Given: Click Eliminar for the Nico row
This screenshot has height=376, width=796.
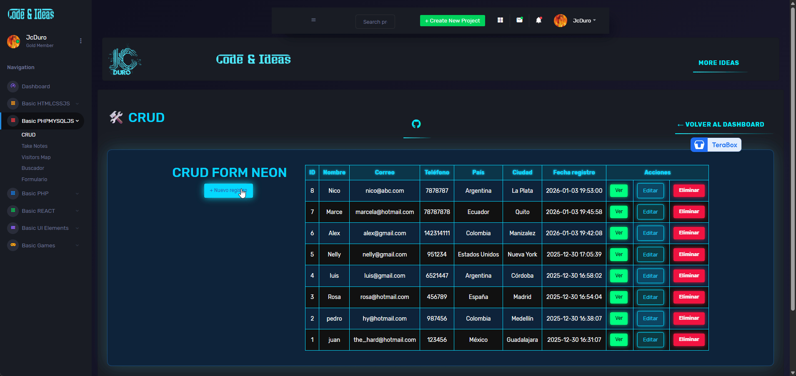Looking at the screenshot, I should click(688, 190).
